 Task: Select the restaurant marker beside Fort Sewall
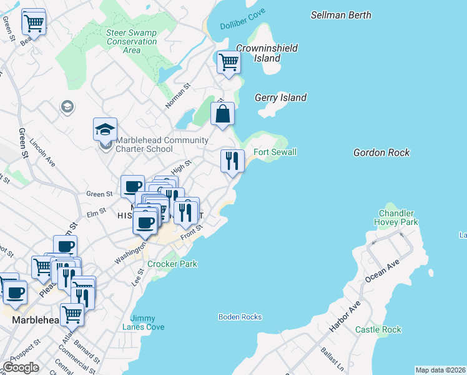coord(232,161)
